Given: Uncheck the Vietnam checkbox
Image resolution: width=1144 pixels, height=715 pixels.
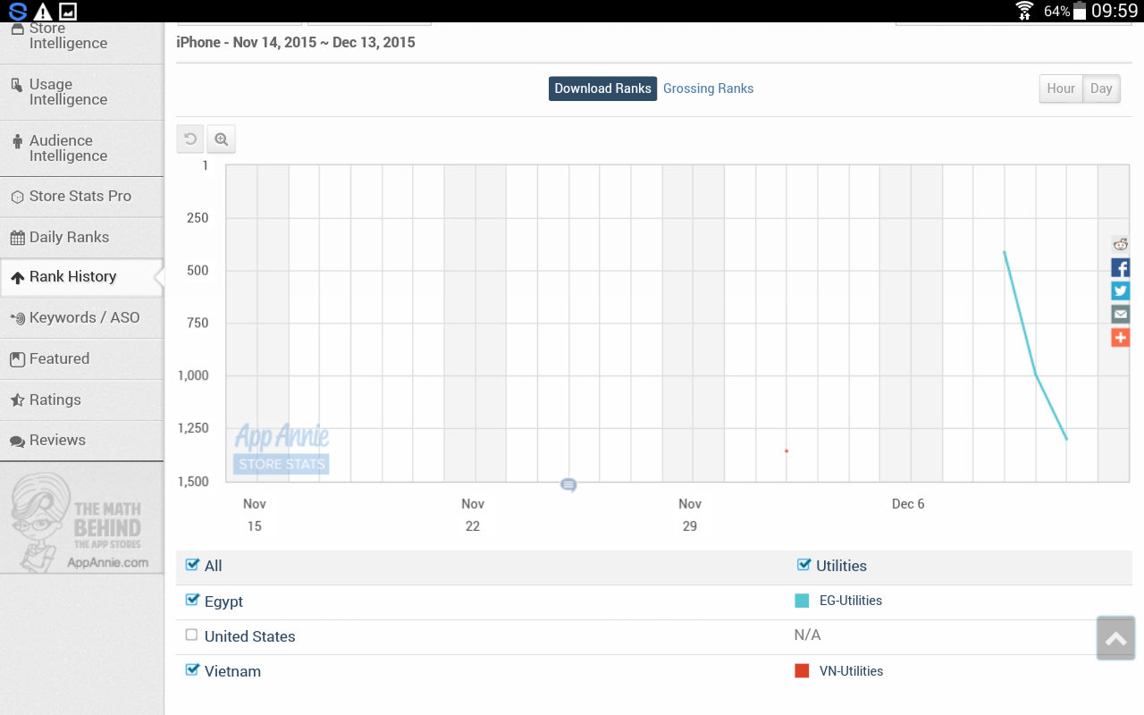Looking at the screenshot, I should point(191,669).
